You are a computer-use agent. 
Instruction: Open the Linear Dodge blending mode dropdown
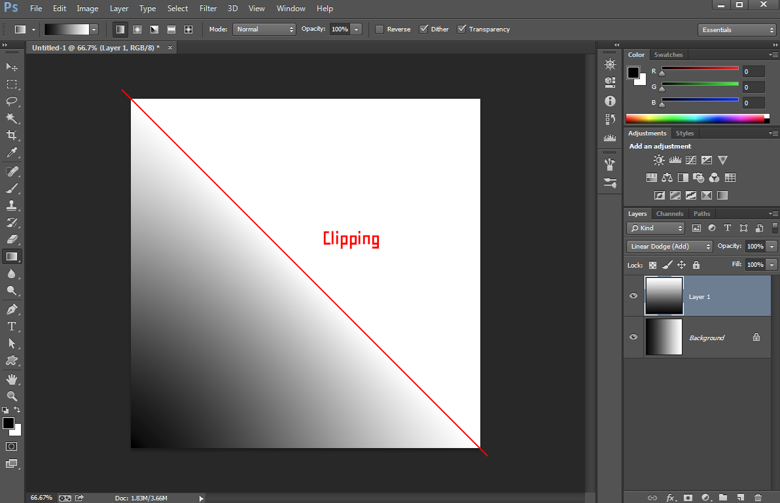pos(669,246)
